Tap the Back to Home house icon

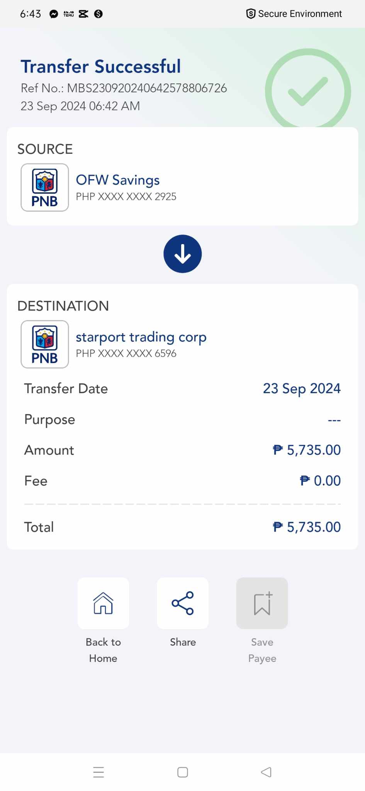[x=103, y=603]
